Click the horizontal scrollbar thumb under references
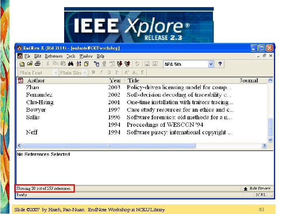The height and width of the screenshot is (214, 285). coord(109,145)
